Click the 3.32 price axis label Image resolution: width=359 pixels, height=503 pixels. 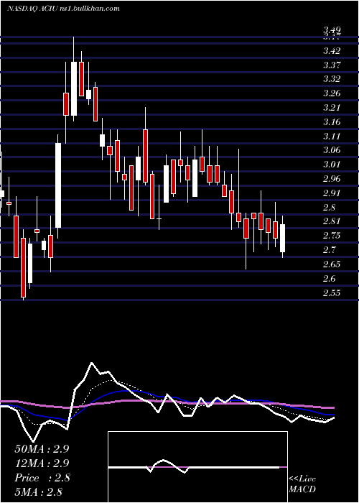click(332, 79)
